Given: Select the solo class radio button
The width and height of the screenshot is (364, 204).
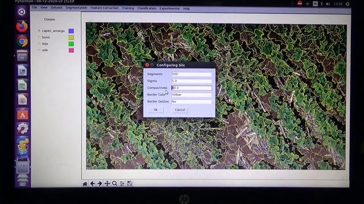Looking at the screenshot, I should 39,50.
